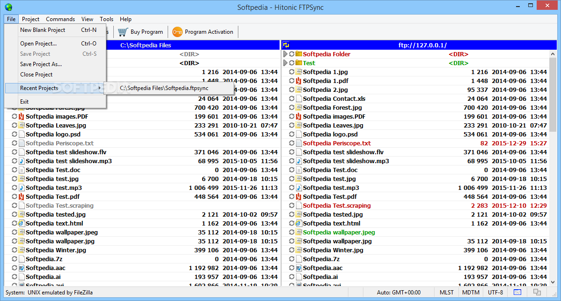Choose New Blank Project from File menu
Screen dimensions: 561x301
(55, 30)
